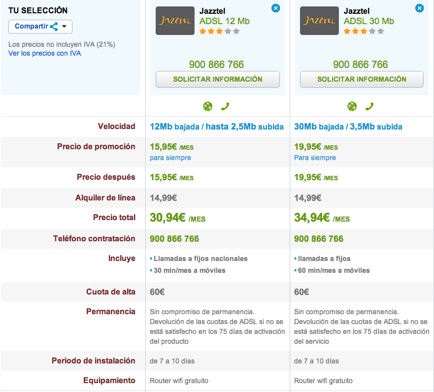Click the Teléfono contratación row label

[x=94, y=238]
